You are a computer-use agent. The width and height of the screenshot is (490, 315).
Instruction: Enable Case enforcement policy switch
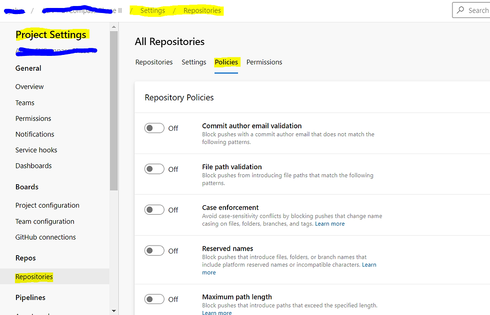(154, 210)
